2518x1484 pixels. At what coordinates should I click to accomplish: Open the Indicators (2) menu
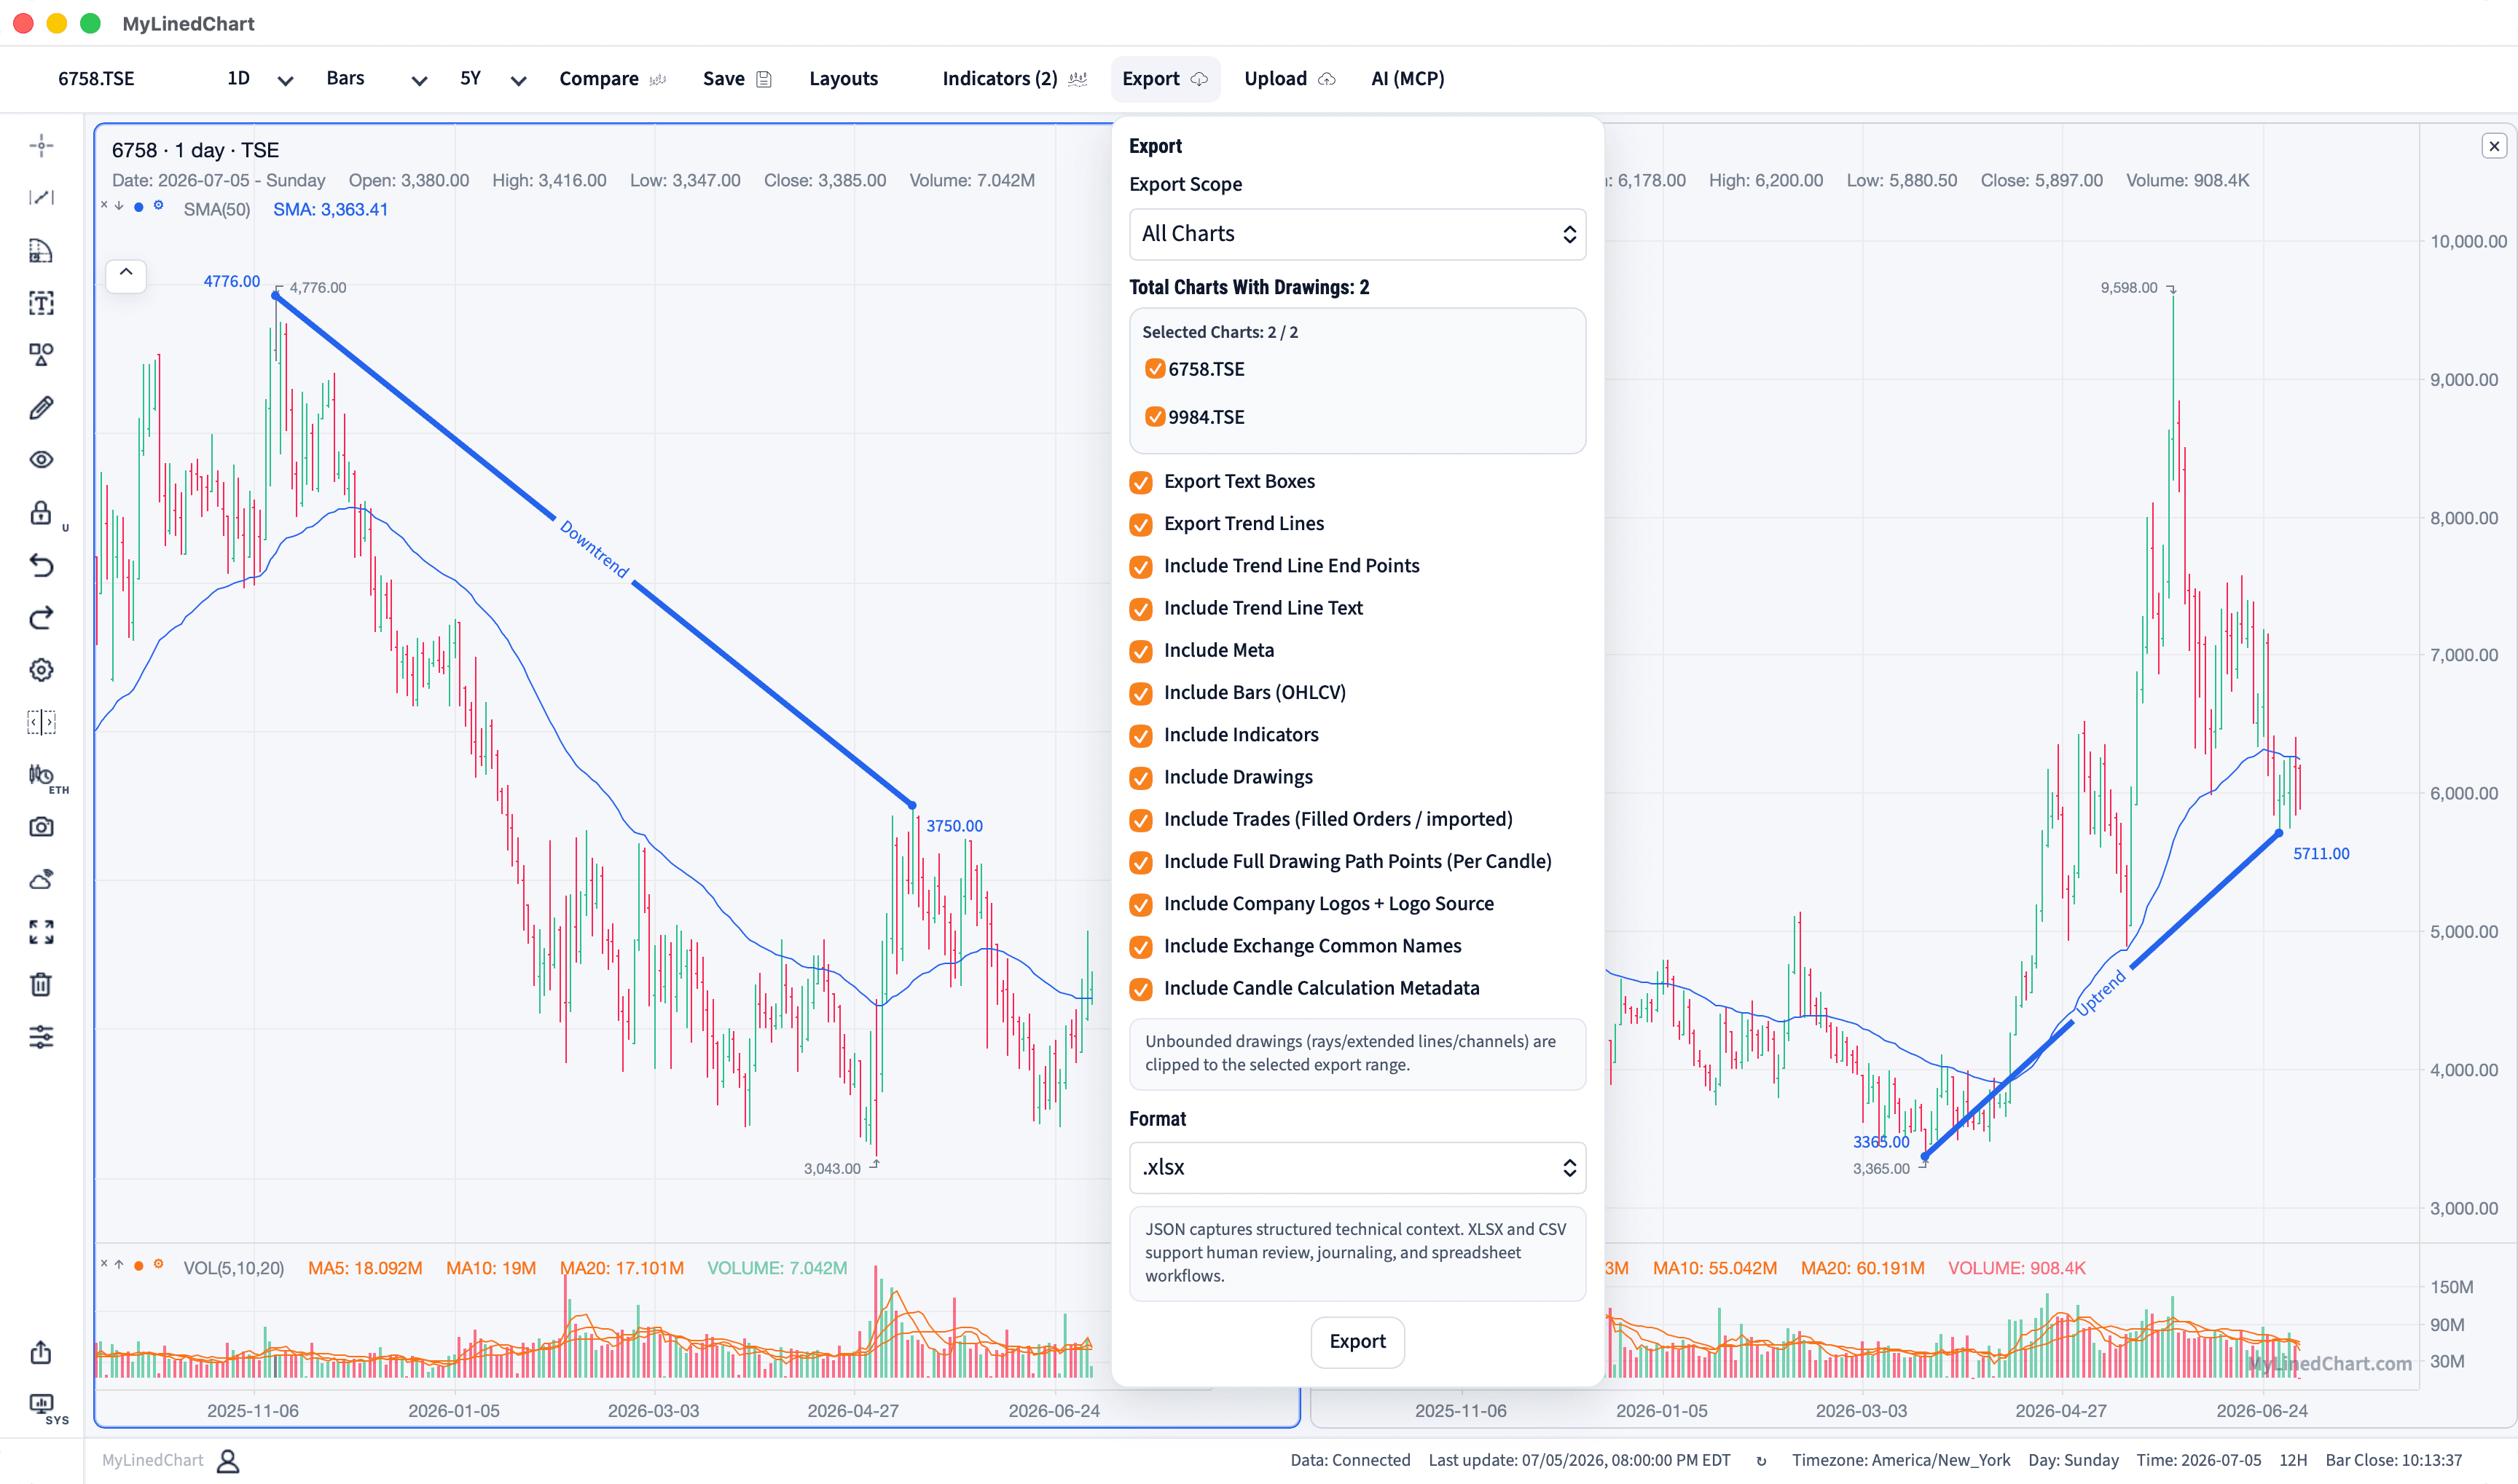[x=1014, y=79]
